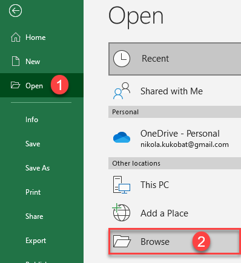Click the Browse folder icon
Viewport: 241px width, 263px height.
click(x=122, y=241)
